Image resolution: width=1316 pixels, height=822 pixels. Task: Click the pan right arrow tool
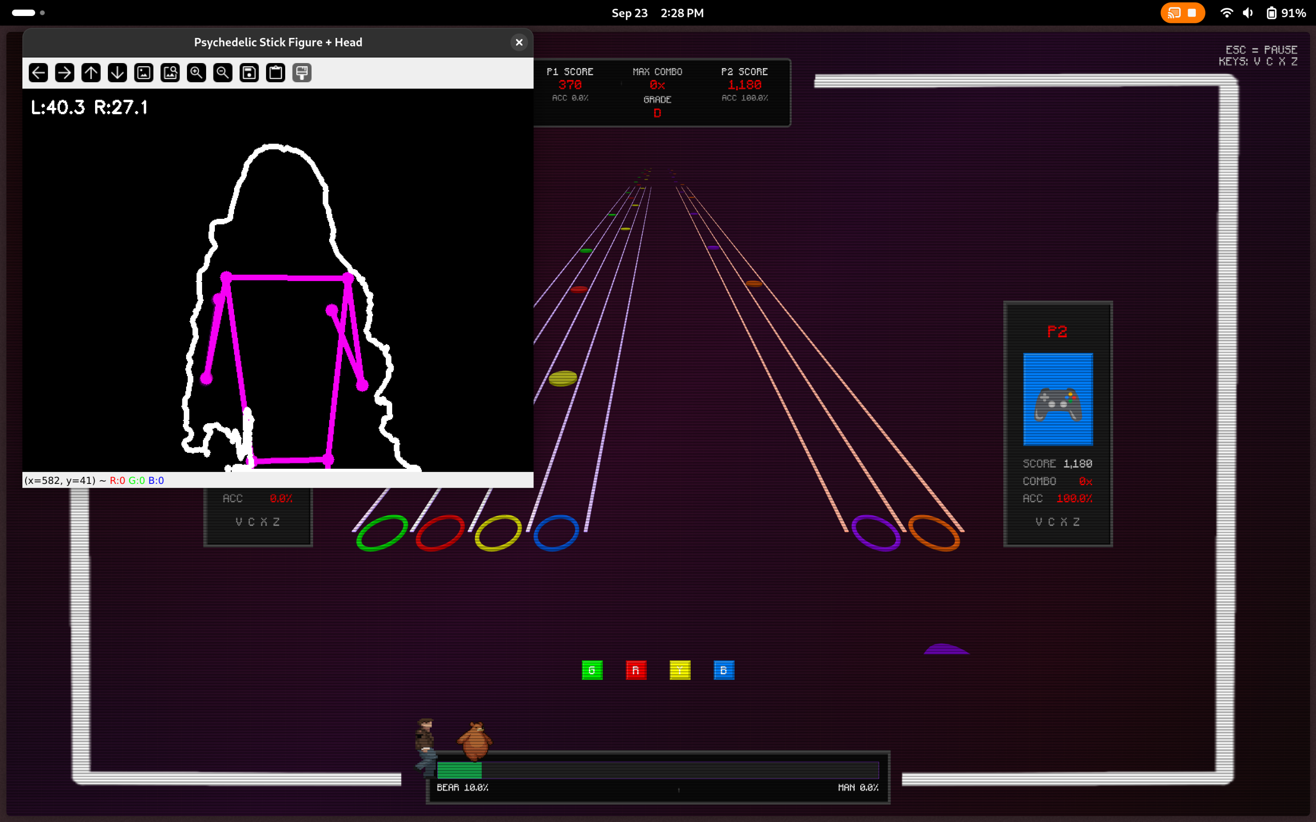(x=65, y=73)
